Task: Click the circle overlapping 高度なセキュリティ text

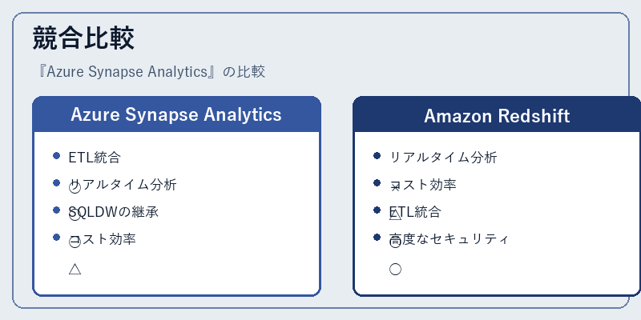Action: [395, 242]
